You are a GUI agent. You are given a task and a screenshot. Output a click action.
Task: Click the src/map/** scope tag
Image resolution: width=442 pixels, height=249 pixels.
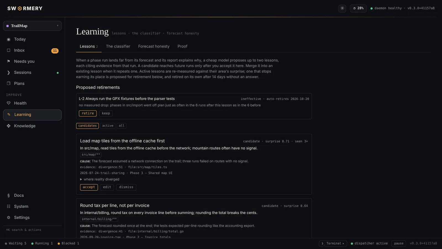91,155
